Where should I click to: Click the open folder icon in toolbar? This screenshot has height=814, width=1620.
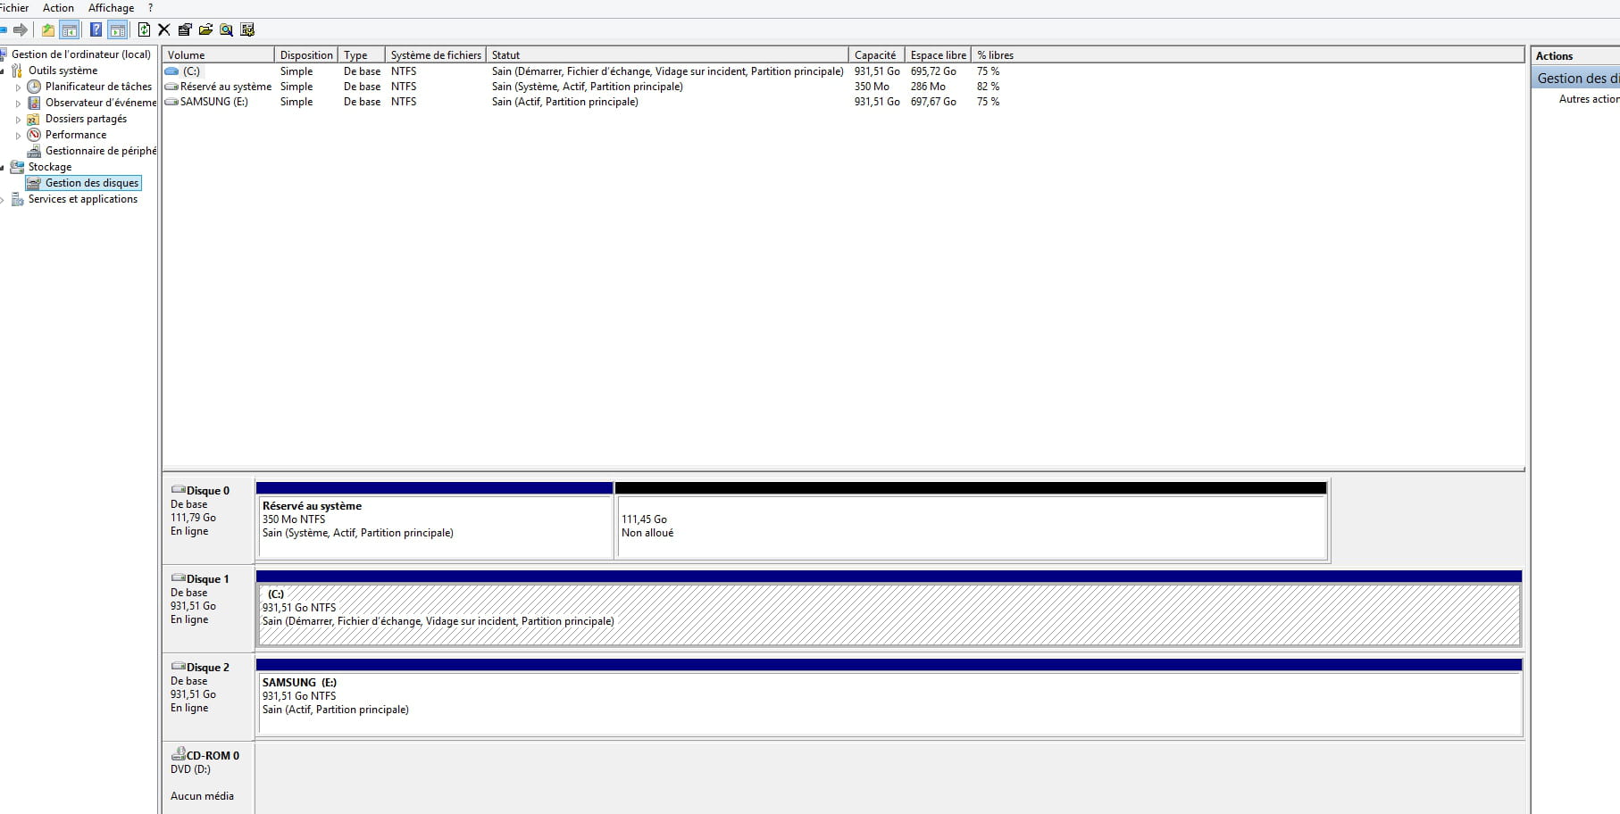tap(205, 30)
